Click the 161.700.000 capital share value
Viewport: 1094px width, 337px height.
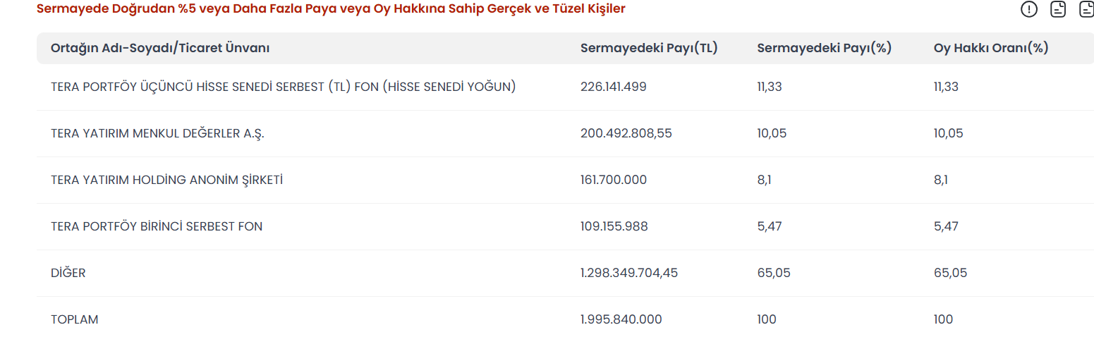click(613, 180)
